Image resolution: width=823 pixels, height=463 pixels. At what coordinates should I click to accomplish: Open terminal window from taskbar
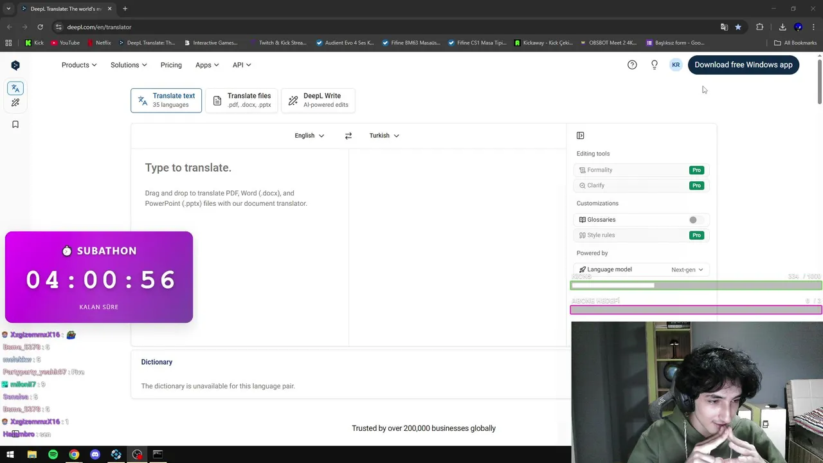158,455
